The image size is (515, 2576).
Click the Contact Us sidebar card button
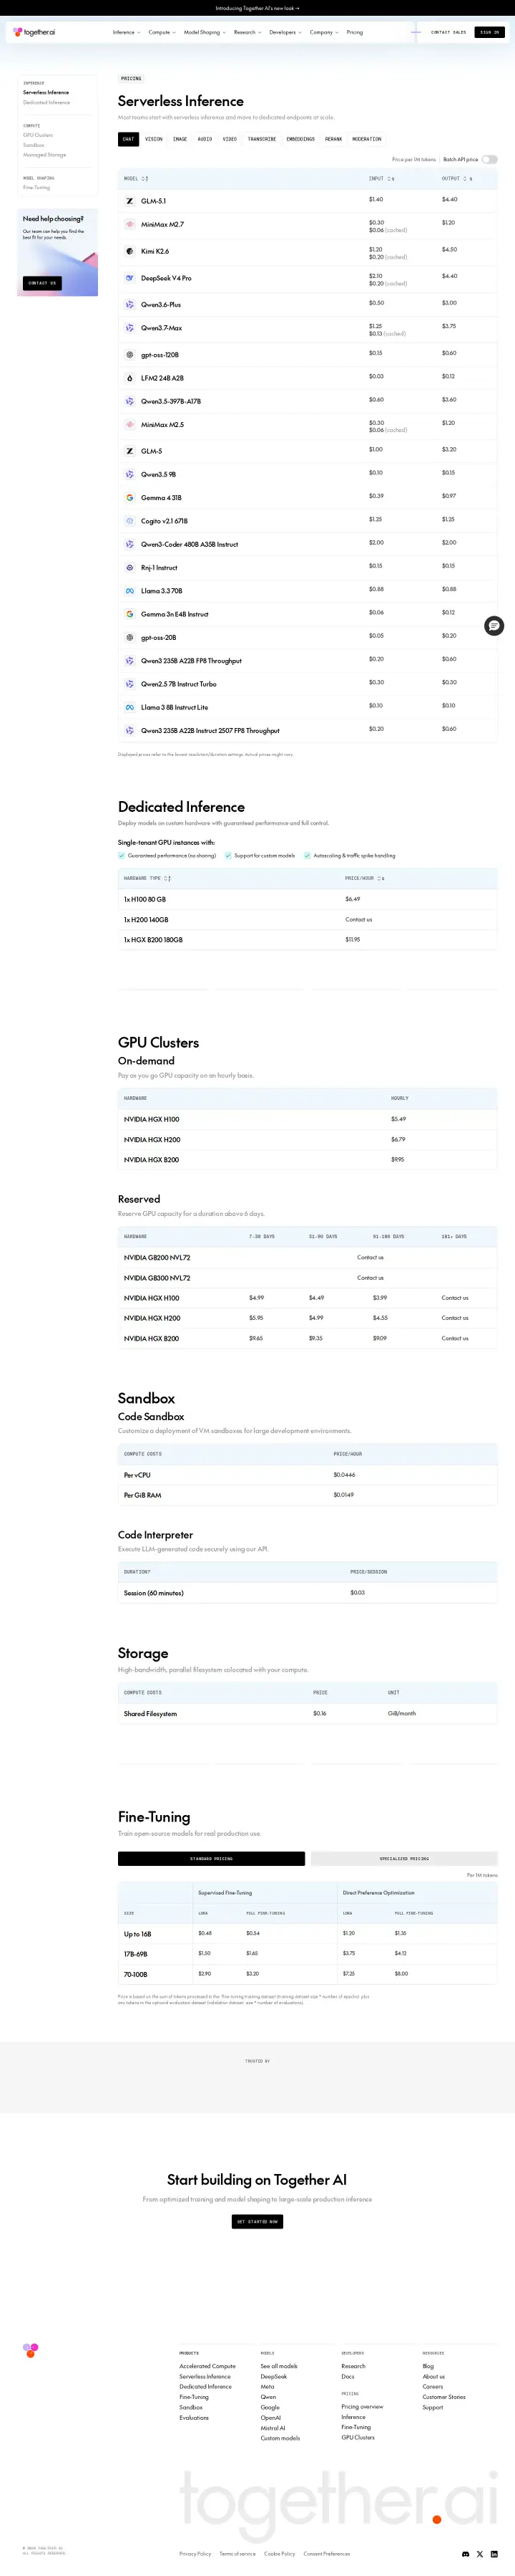click(42, 283)
